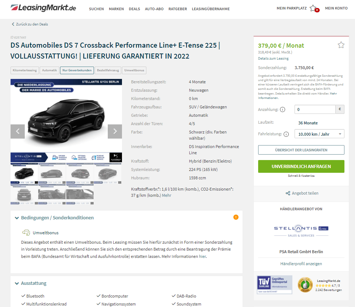Click the Bestellfahrzeug tag

coord(108,70)
